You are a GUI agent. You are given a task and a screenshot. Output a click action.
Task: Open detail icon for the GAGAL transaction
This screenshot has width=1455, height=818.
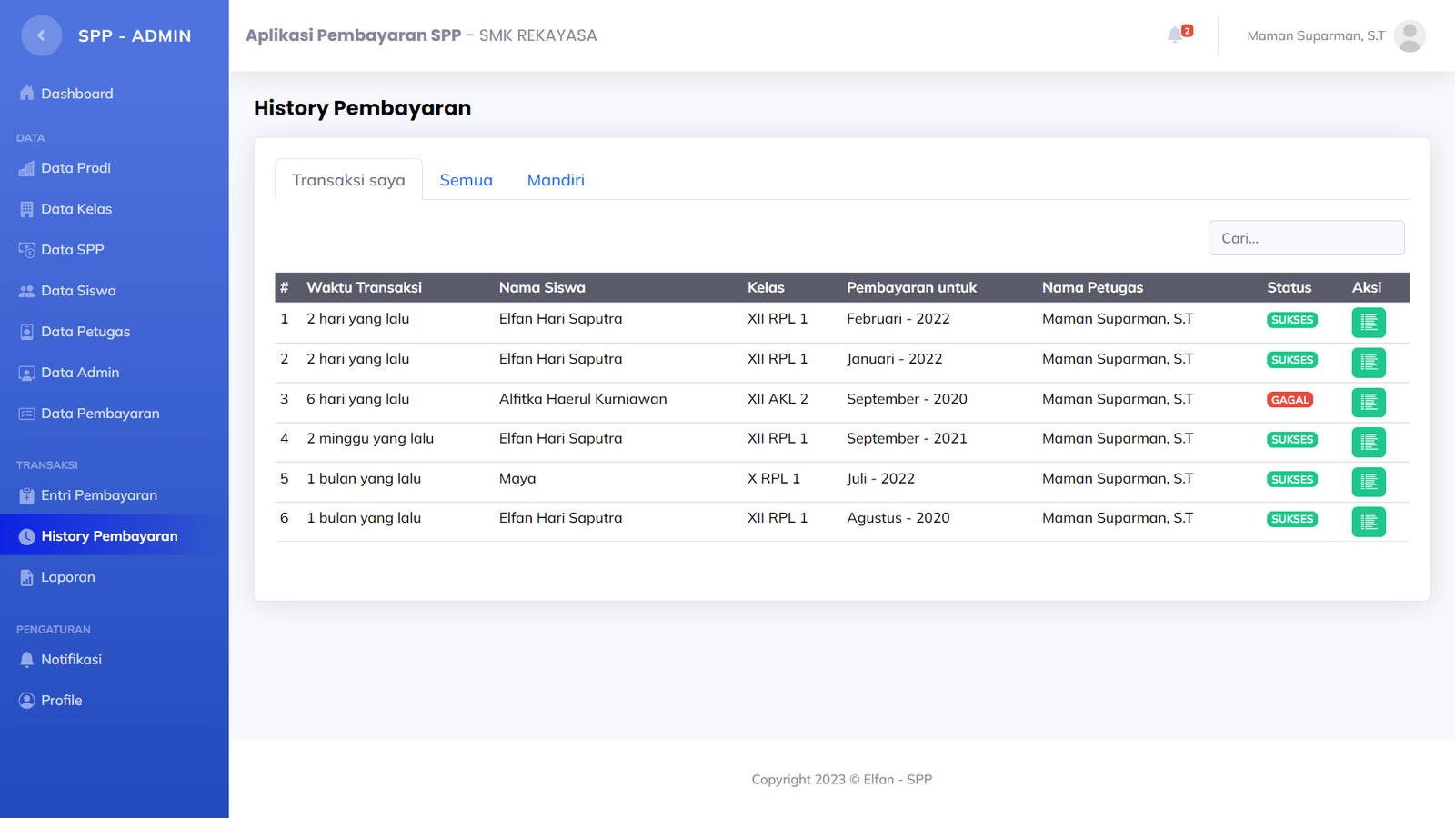[1368, 402]
